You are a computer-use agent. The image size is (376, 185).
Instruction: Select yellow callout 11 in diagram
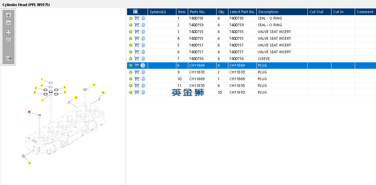[x=94, y=85]
